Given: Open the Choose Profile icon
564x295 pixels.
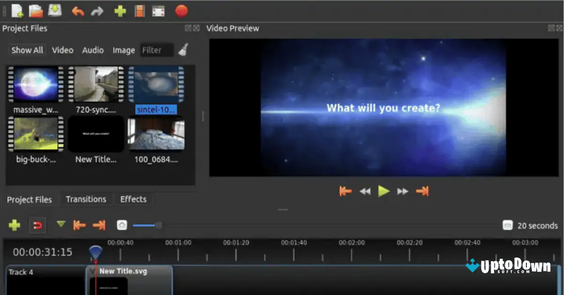Looking at the screenshot, I should (x=140, y=10).
